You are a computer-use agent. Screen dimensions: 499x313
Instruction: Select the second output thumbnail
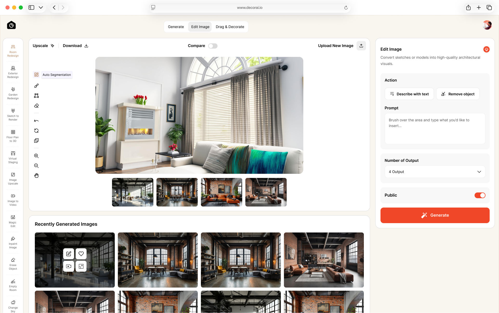click(x=177, y=192)
